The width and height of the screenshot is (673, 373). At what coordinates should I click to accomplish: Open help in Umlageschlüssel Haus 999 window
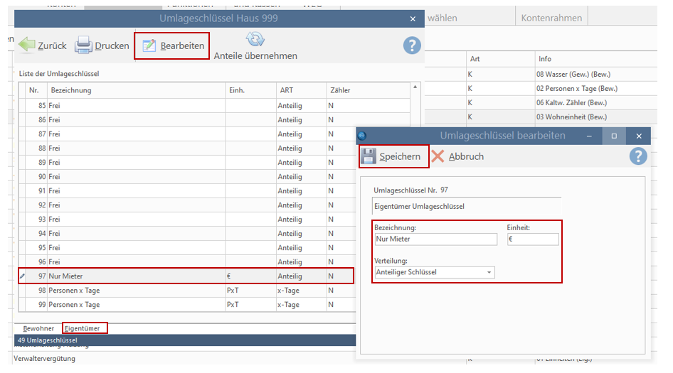coord(412,45)
